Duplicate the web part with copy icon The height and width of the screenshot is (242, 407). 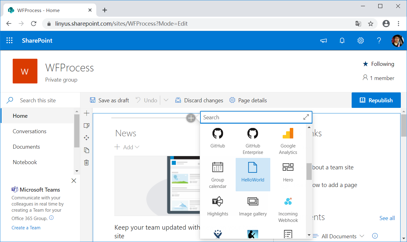(87, 150)
